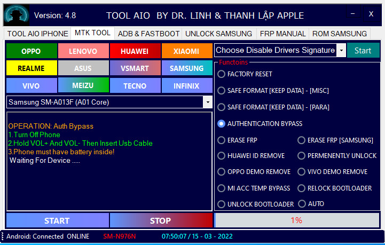Screen dimensions: 385x245
Task: Open the FRP MANUAL tab
Action: (282, 34)
